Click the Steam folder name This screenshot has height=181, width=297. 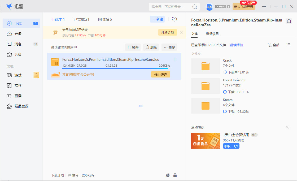pos(228,100)
